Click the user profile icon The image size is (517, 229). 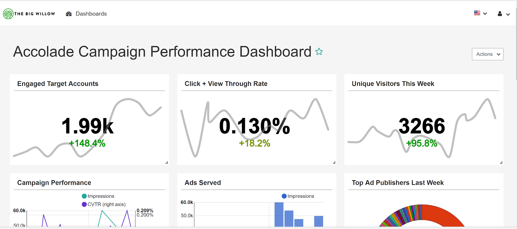coord(500,14)
